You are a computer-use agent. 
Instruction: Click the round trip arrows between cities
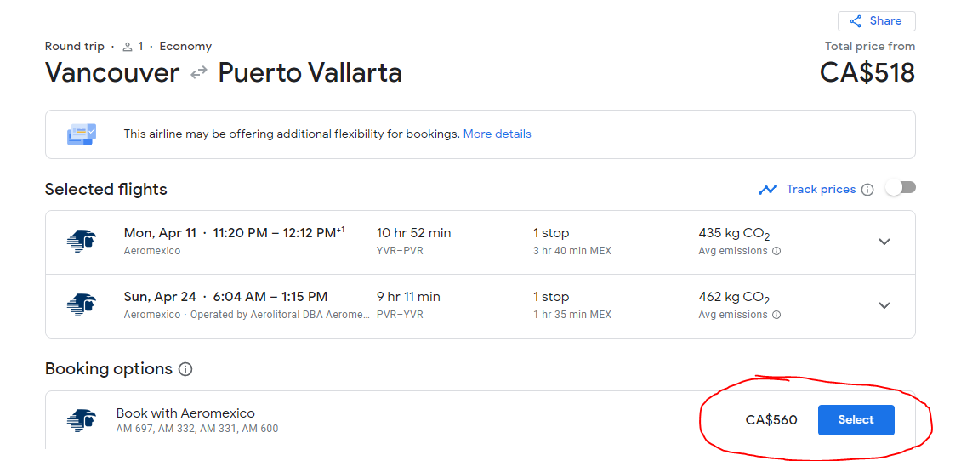pos(198,73)
